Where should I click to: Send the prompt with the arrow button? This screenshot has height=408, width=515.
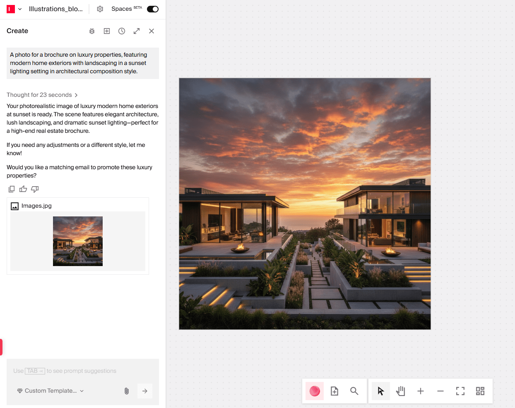pyautogui.click(x=144, y=391)
